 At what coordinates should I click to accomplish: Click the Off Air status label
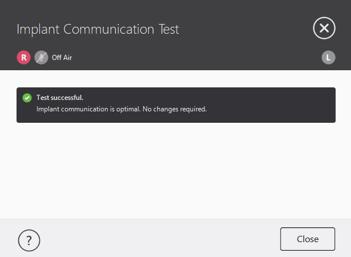tap(62, 58)
